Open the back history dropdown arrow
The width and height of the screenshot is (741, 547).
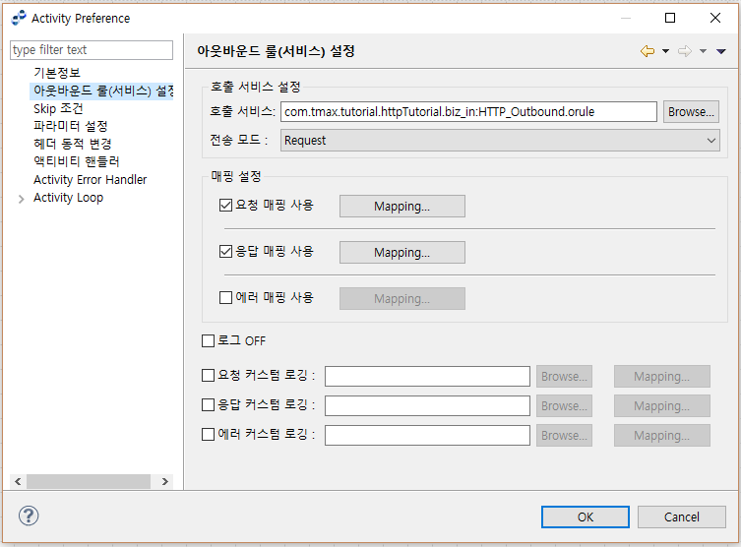coord(665,51)
